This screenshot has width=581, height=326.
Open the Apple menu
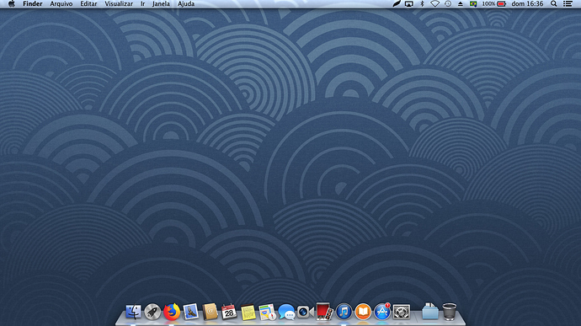12,3
